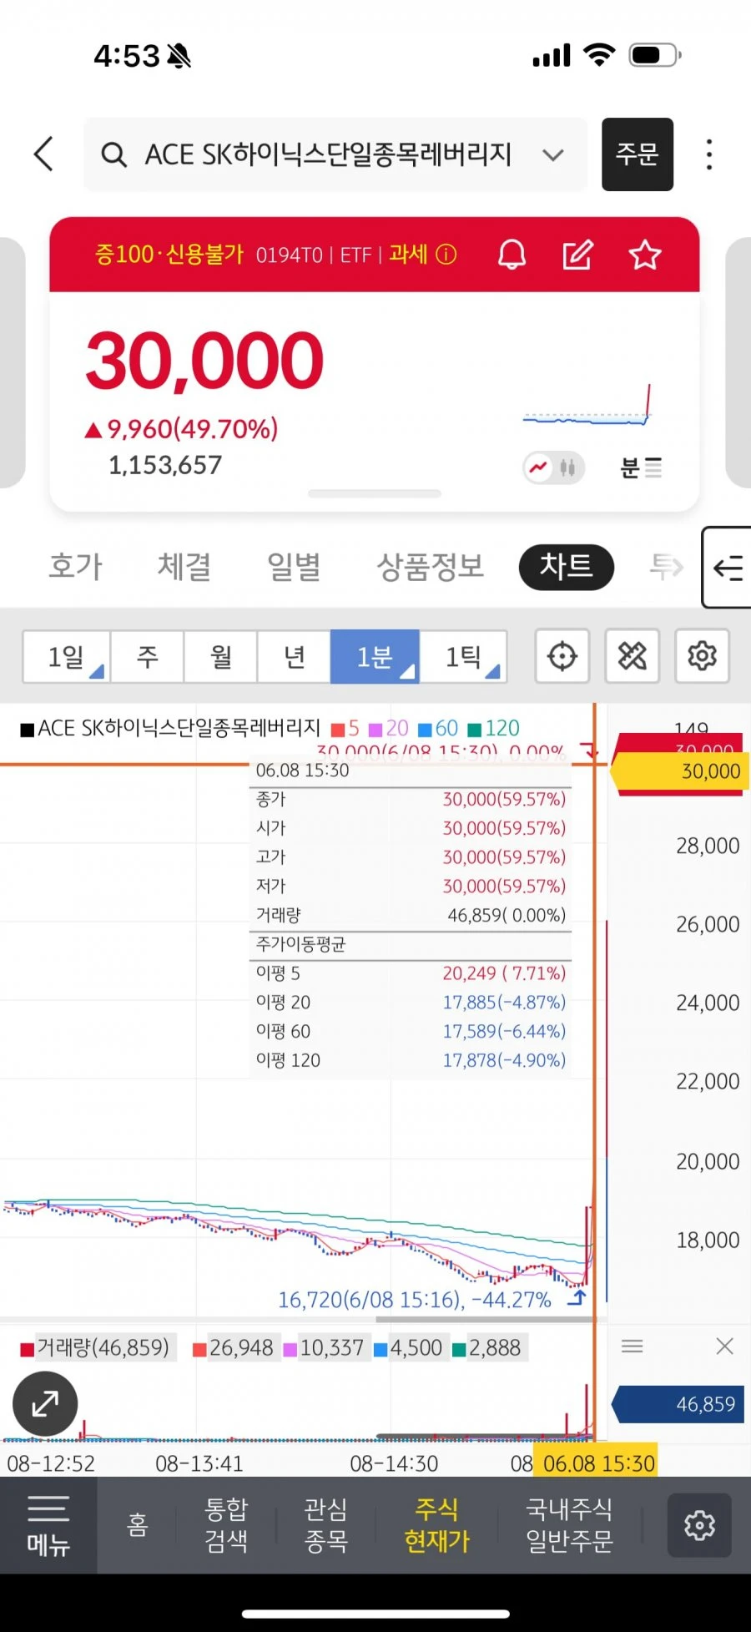This screenshot has width=751, height=1632.
Task: Switch to the 호가 tab
Action: click(x=76, y=567)
